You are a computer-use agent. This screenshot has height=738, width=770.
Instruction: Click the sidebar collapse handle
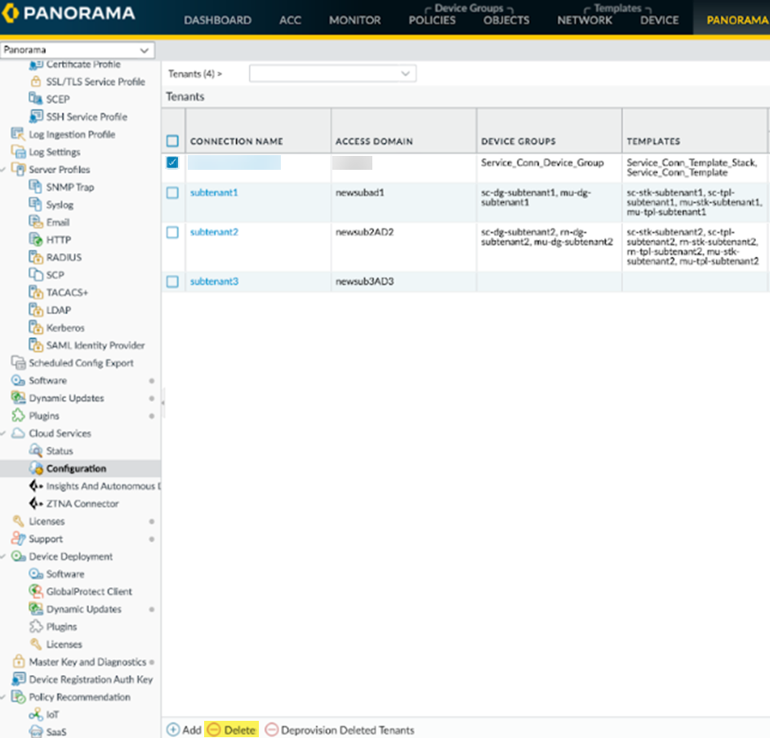pyautogui.click(x=163, y=402)
